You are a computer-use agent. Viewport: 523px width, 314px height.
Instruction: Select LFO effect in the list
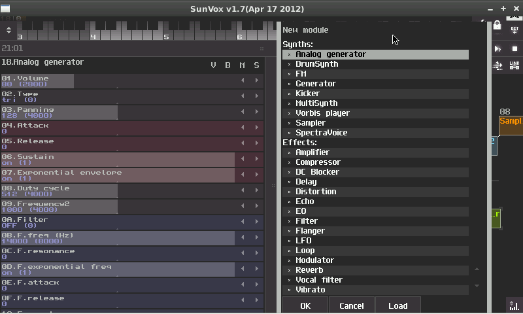coord(375,241)
